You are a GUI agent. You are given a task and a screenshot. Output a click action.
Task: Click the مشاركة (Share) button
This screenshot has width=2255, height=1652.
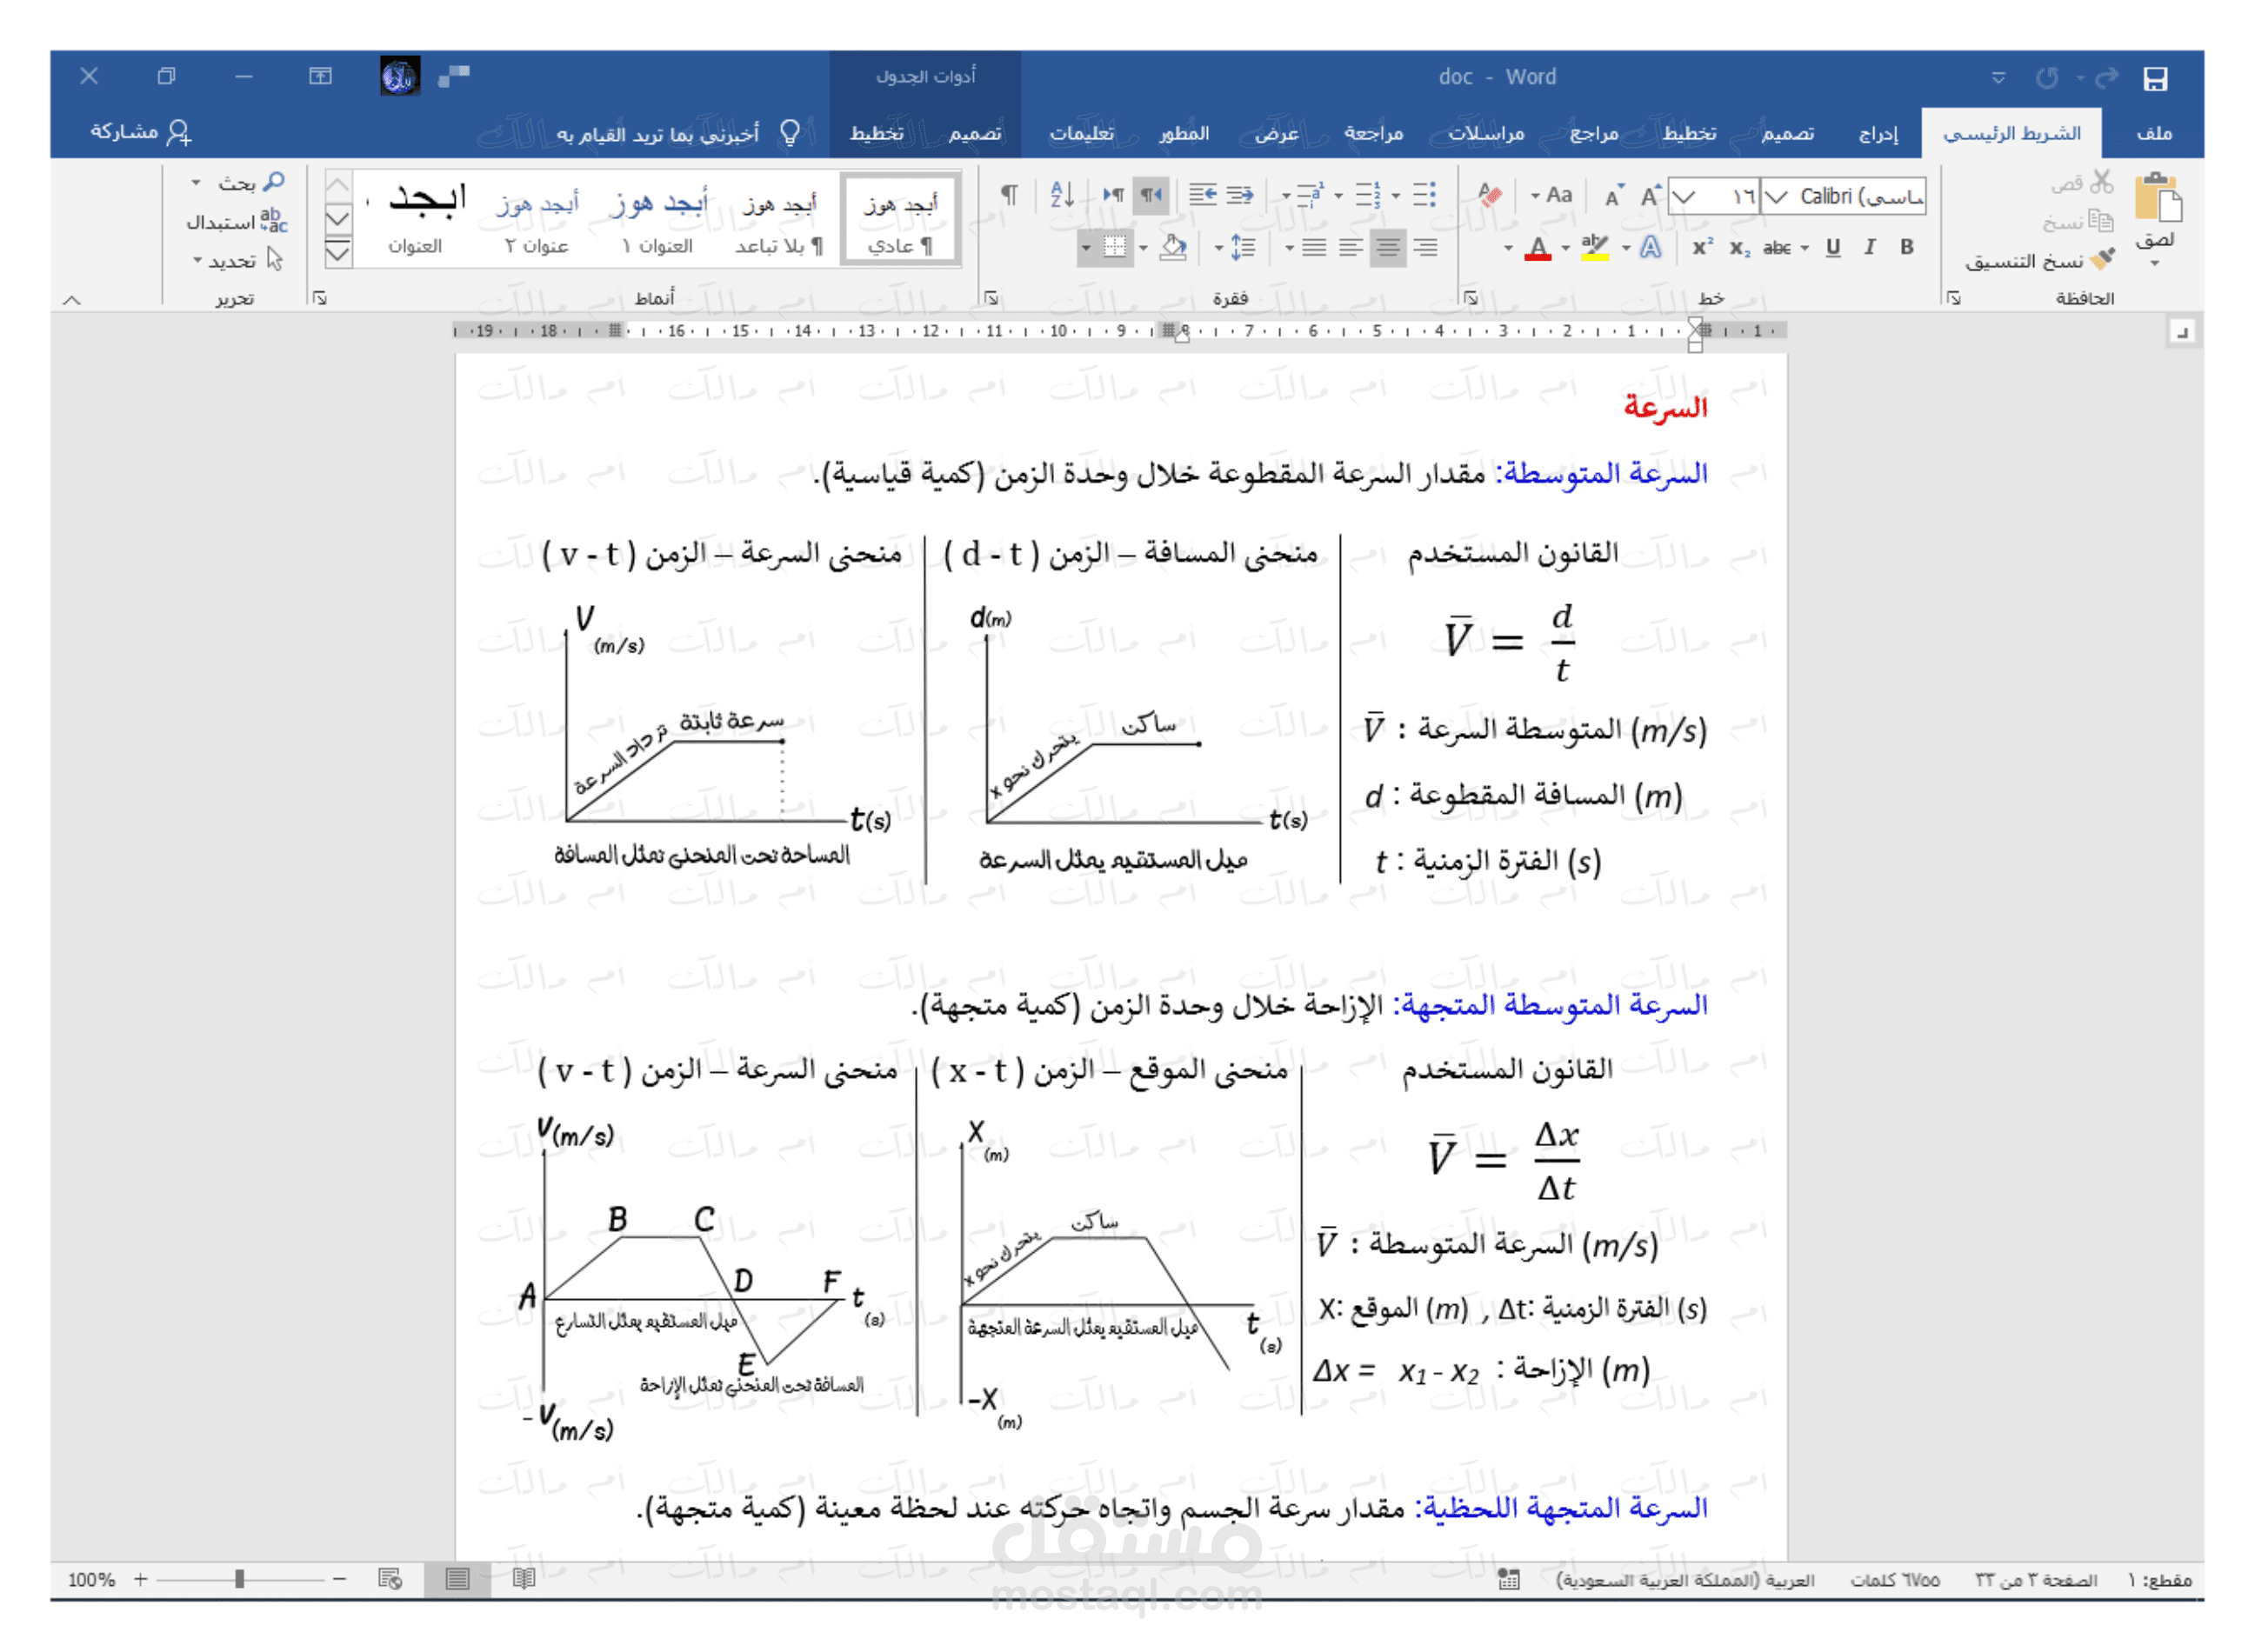(140, 132)
